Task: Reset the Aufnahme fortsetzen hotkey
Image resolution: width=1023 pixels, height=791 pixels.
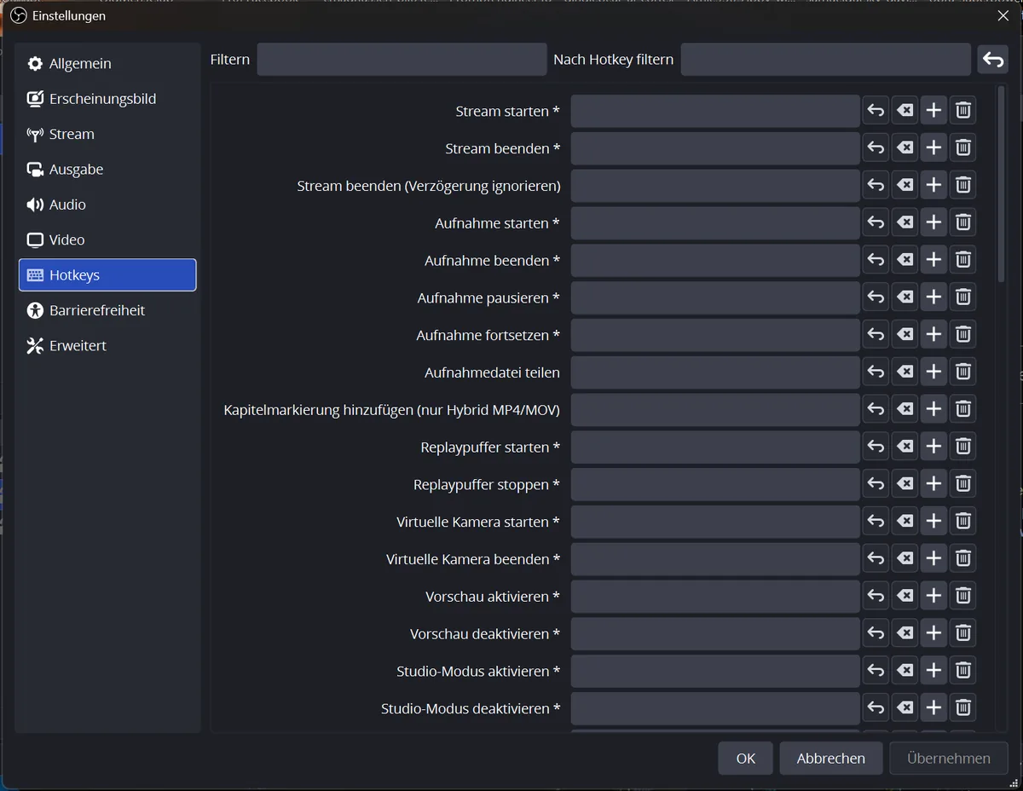Action: pos(876,335)
